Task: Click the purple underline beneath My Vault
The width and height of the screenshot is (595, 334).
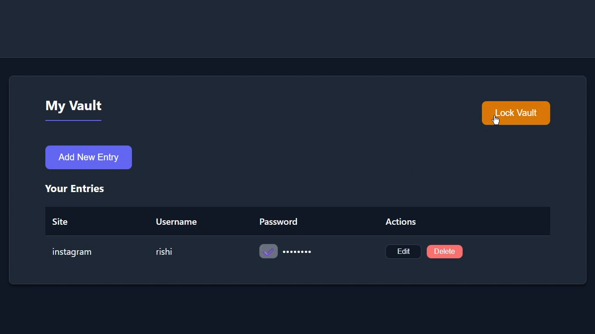Action: click(73, 120)
